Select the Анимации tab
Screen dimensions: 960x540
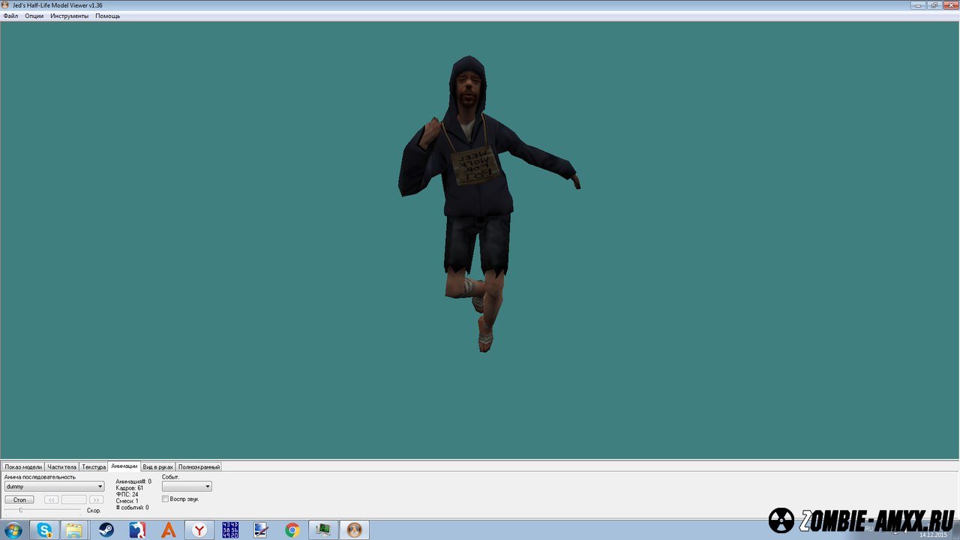tap(124, 466)
